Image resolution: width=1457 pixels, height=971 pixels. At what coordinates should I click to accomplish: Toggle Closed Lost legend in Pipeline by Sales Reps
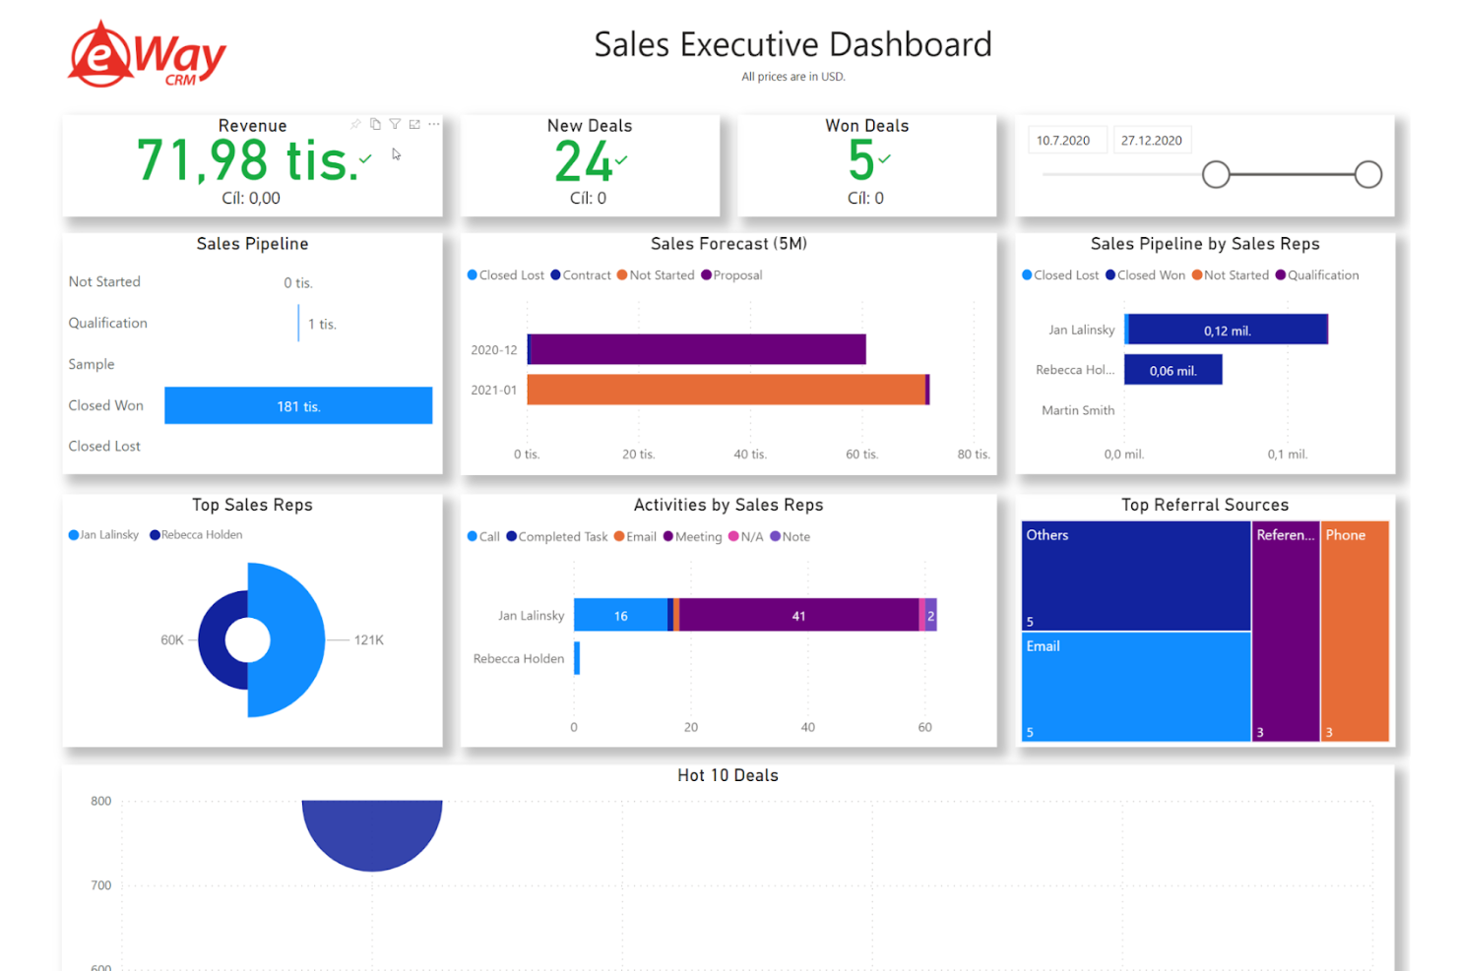click(x=1060, y=275)
